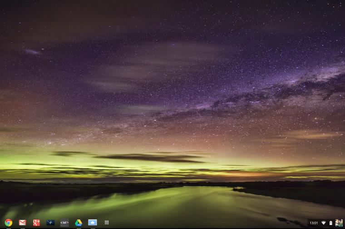Click the small purple cloud wisp in the sky
Image resolution: width=345 pixels, height=229 pixels.
pos(33,52)
